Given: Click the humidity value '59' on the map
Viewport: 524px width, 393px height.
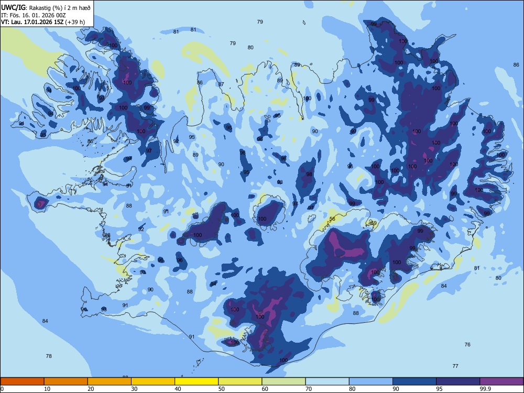Looking at the screenshot, I should tap(374, 223).
